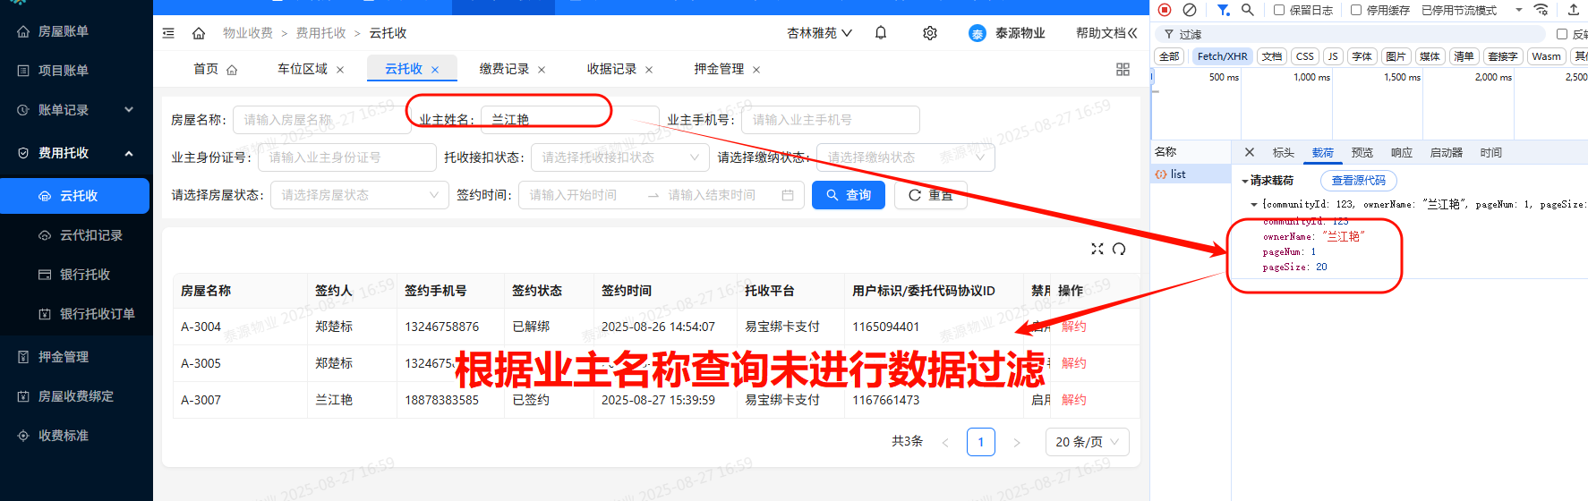Switch to the 缴费记录 tab
The image size is (1588, 501).
(504, 69)
